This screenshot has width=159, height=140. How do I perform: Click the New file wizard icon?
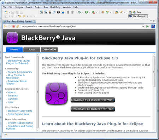[6, 12]
